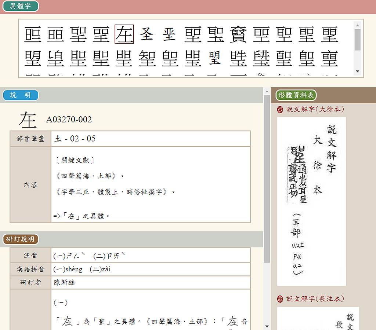The width and height of the screenshot is (376, 330).
Task: Open the 大徐本 scanned page thumbnail
Action: 311,201
